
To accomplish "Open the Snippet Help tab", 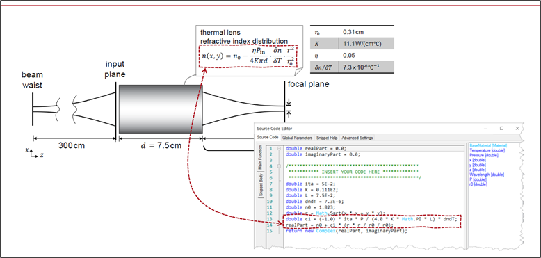I will click(328, 138).
